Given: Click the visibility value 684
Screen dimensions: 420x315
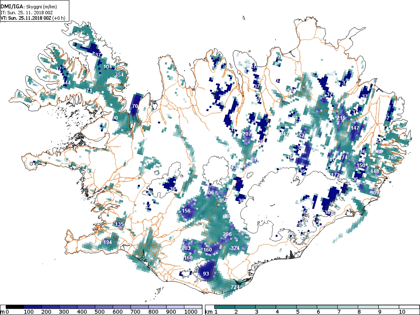Looking at the screenshot, I should pyautogui.click(x=227, y=216).
